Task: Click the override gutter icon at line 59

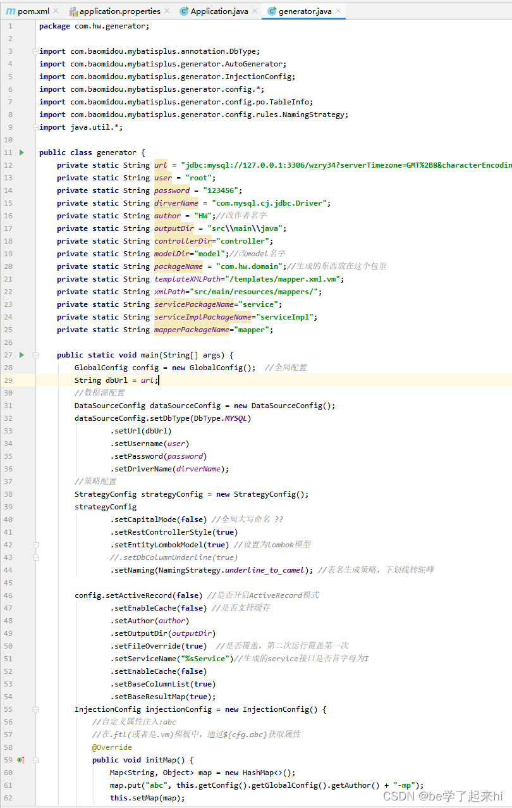Action: 20,760
